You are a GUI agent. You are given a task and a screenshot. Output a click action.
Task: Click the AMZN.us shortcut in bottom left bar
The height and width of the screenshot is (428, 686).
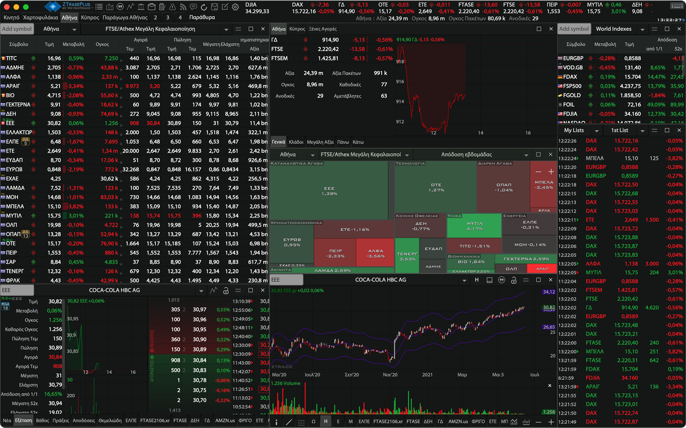point(225,421)
